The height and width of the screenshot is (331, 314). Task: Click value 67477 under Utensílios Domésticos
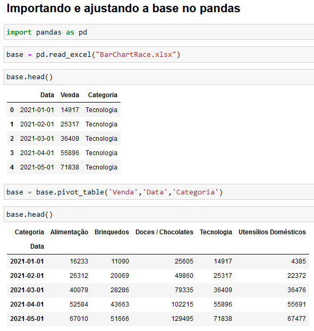point(296,319)
